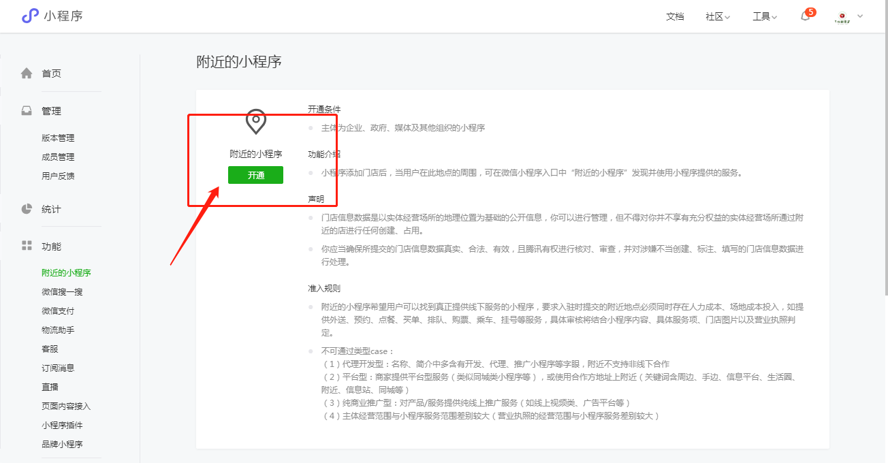This screenshot has height=463, width=888.
Task: Open 页面内容接入 in sidebar
Action: pyautogui.click(x=66, y=406)
